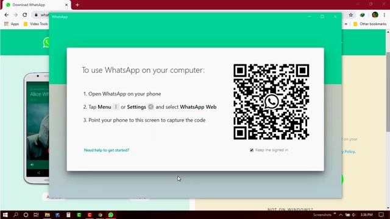This screenshot has width=390, height=219.
Task: Open the Calculator icon on the taskbar
Action: click(x=68, y=215)
